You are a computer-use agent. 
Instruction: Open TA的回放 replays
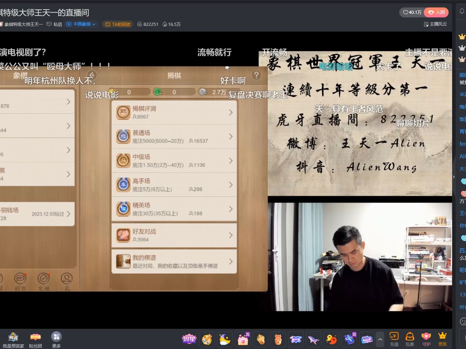click(118, 24)
